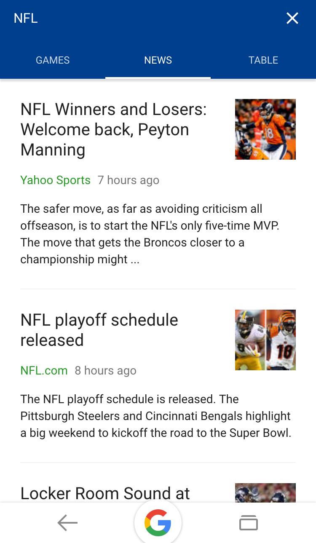This screenshot has width=316, height=543.
Task: Tap the Peyton Manning article thumbnail
Action: 265,129
